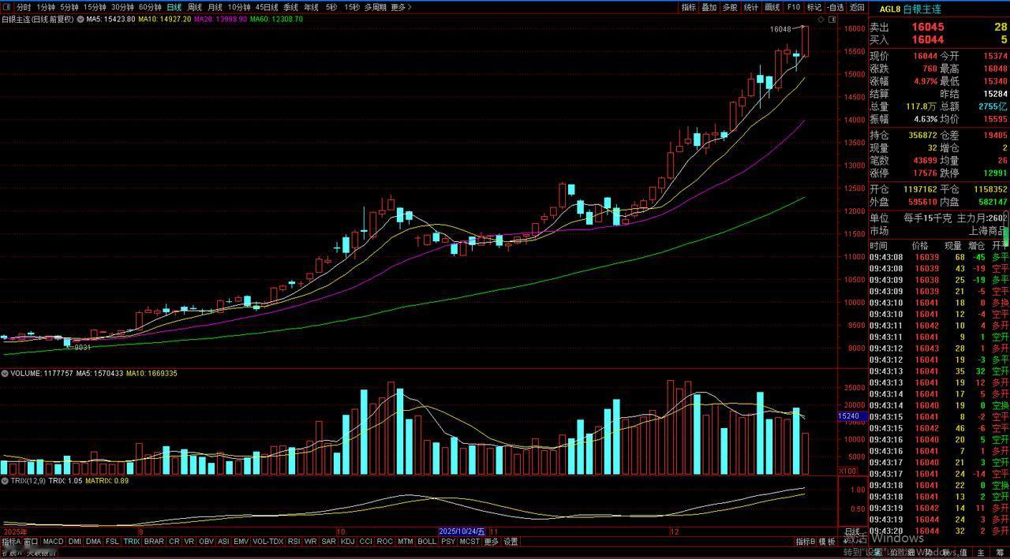Switch chart to 1分钟 period
Image resolution: width=1010 pixels, height=559 pixels.
coord(46,7)
